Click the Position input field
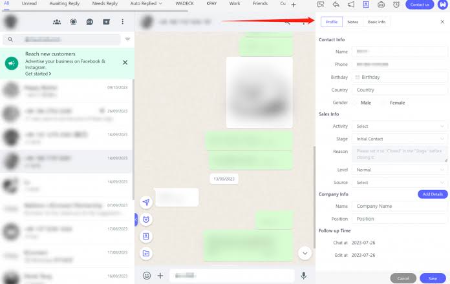The width and height of the screenshot is (450, 284). tap(400, 219)
